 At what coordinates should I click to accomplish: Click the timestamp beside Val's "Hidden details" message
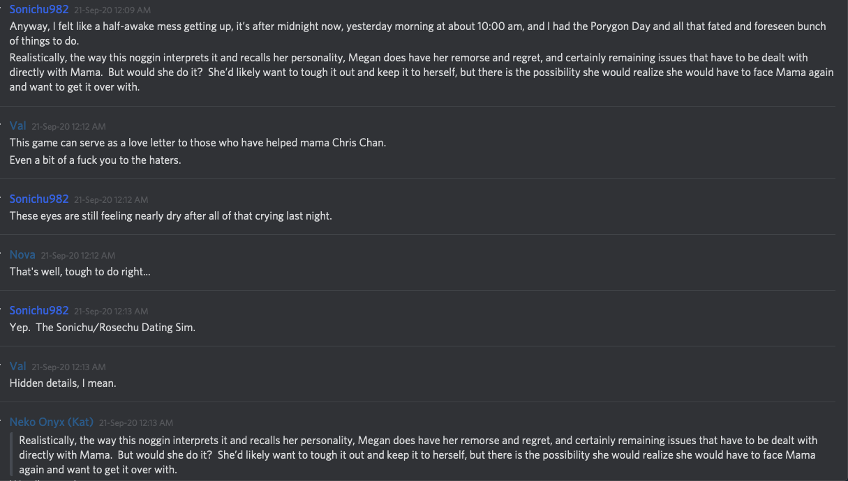pos(68,367)
